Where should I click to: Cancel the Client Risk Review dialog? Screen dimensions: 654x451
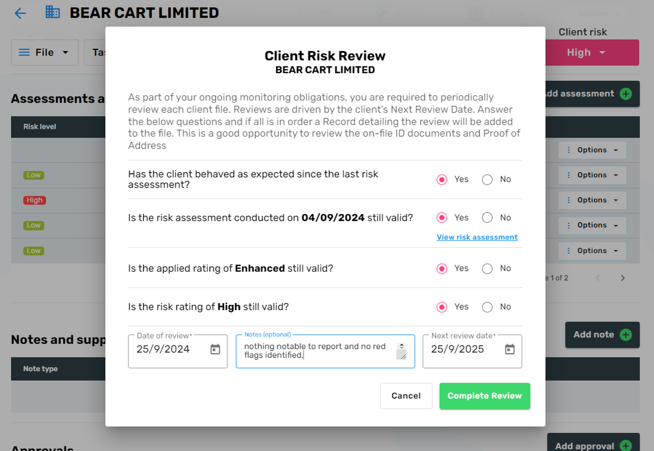tap(406, 396)
